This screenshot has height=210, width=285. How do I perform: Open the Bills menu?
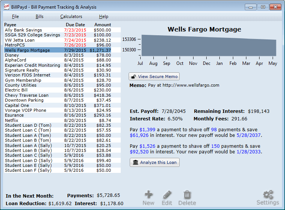tap(39, 16)
